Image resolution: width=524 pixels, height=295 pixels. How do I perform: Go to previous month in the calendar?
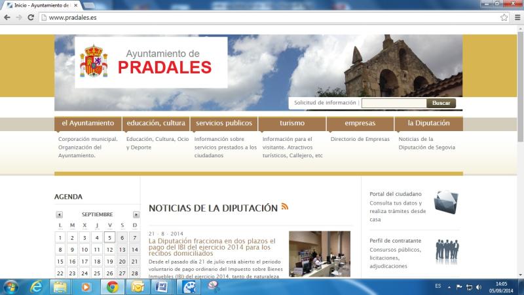[59, 214]
